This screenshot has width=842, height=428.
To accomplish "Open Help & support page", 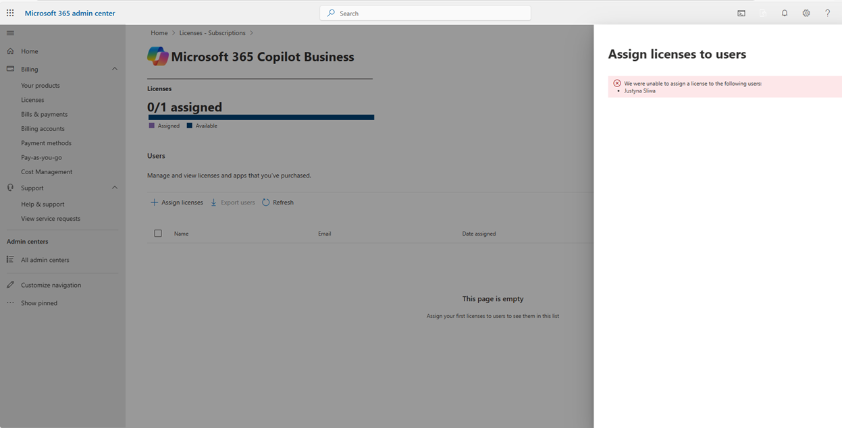I will tap(43, 204).
